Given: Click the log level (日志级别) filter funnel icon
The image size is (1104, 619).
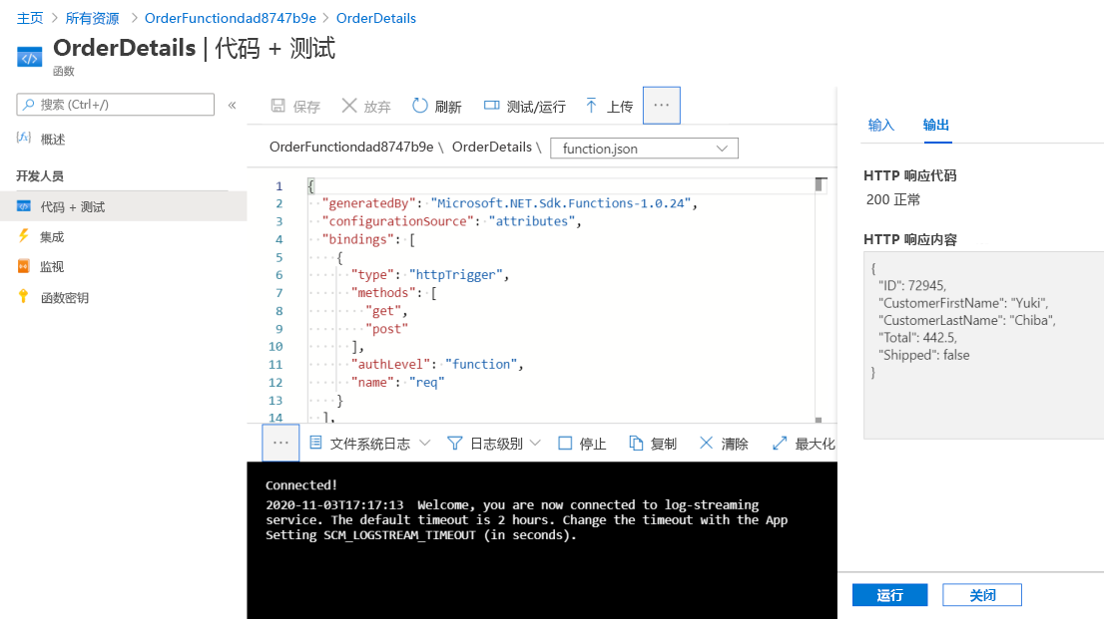Looking at the screenshot, I should tap(455, 444).
